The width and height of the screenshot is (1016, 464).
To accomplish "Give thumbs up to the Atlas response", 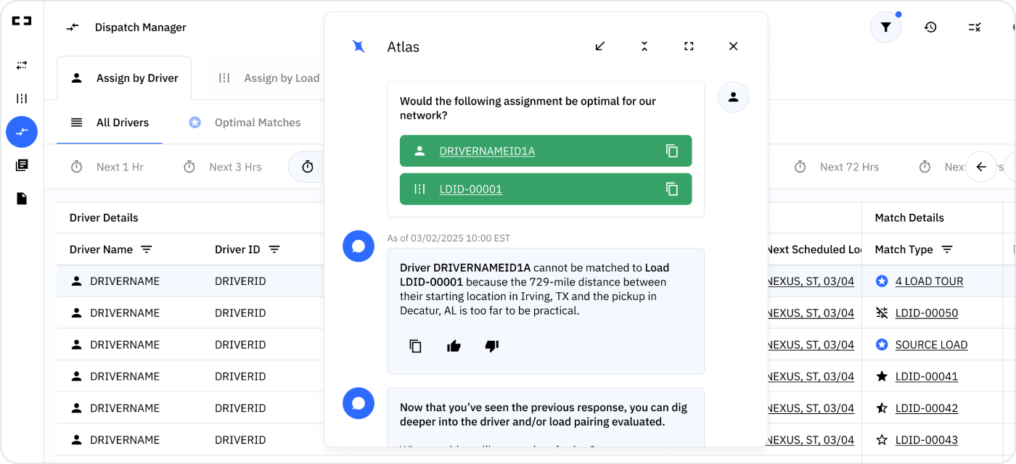I will [x=454, y=346].
